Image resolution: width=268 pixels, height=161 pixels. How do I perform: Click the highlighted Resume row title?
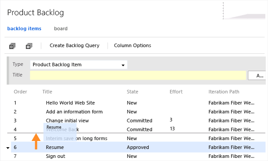[54, 147]
